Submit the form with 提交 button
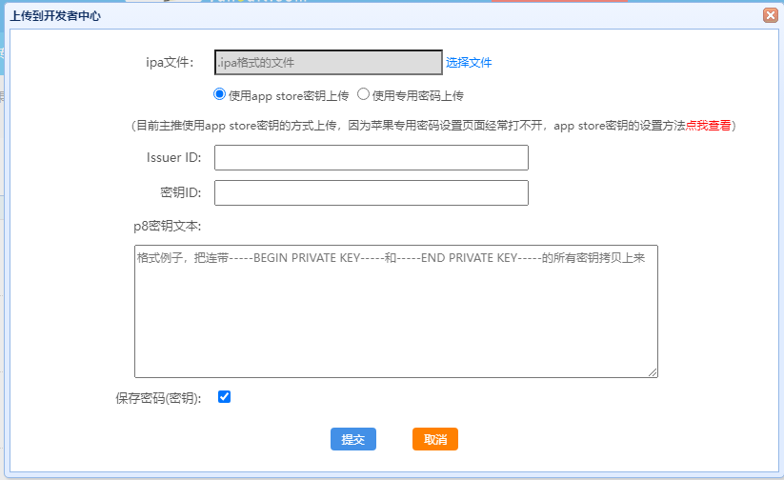The height and width of the screenshot is (480, 784). pyautogui.click(x=353, y=439)
